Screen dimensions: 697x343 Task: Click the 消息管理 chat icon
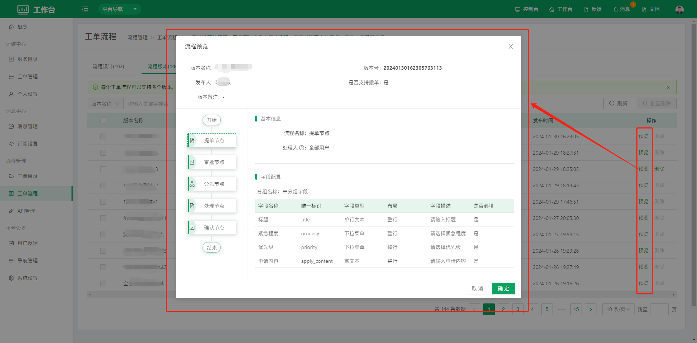click(x=11, y=126)
